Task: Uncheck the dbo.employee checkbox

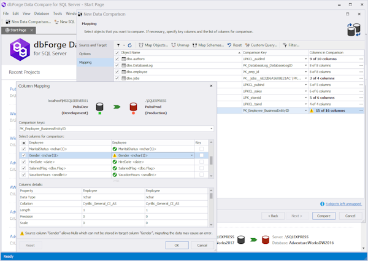Action: pos(117,72)
